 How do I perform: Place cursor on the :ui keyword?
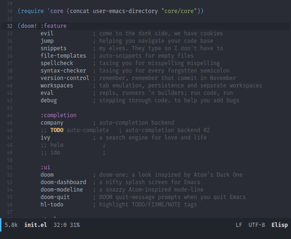pyautogui.click(x=45, y=167)
